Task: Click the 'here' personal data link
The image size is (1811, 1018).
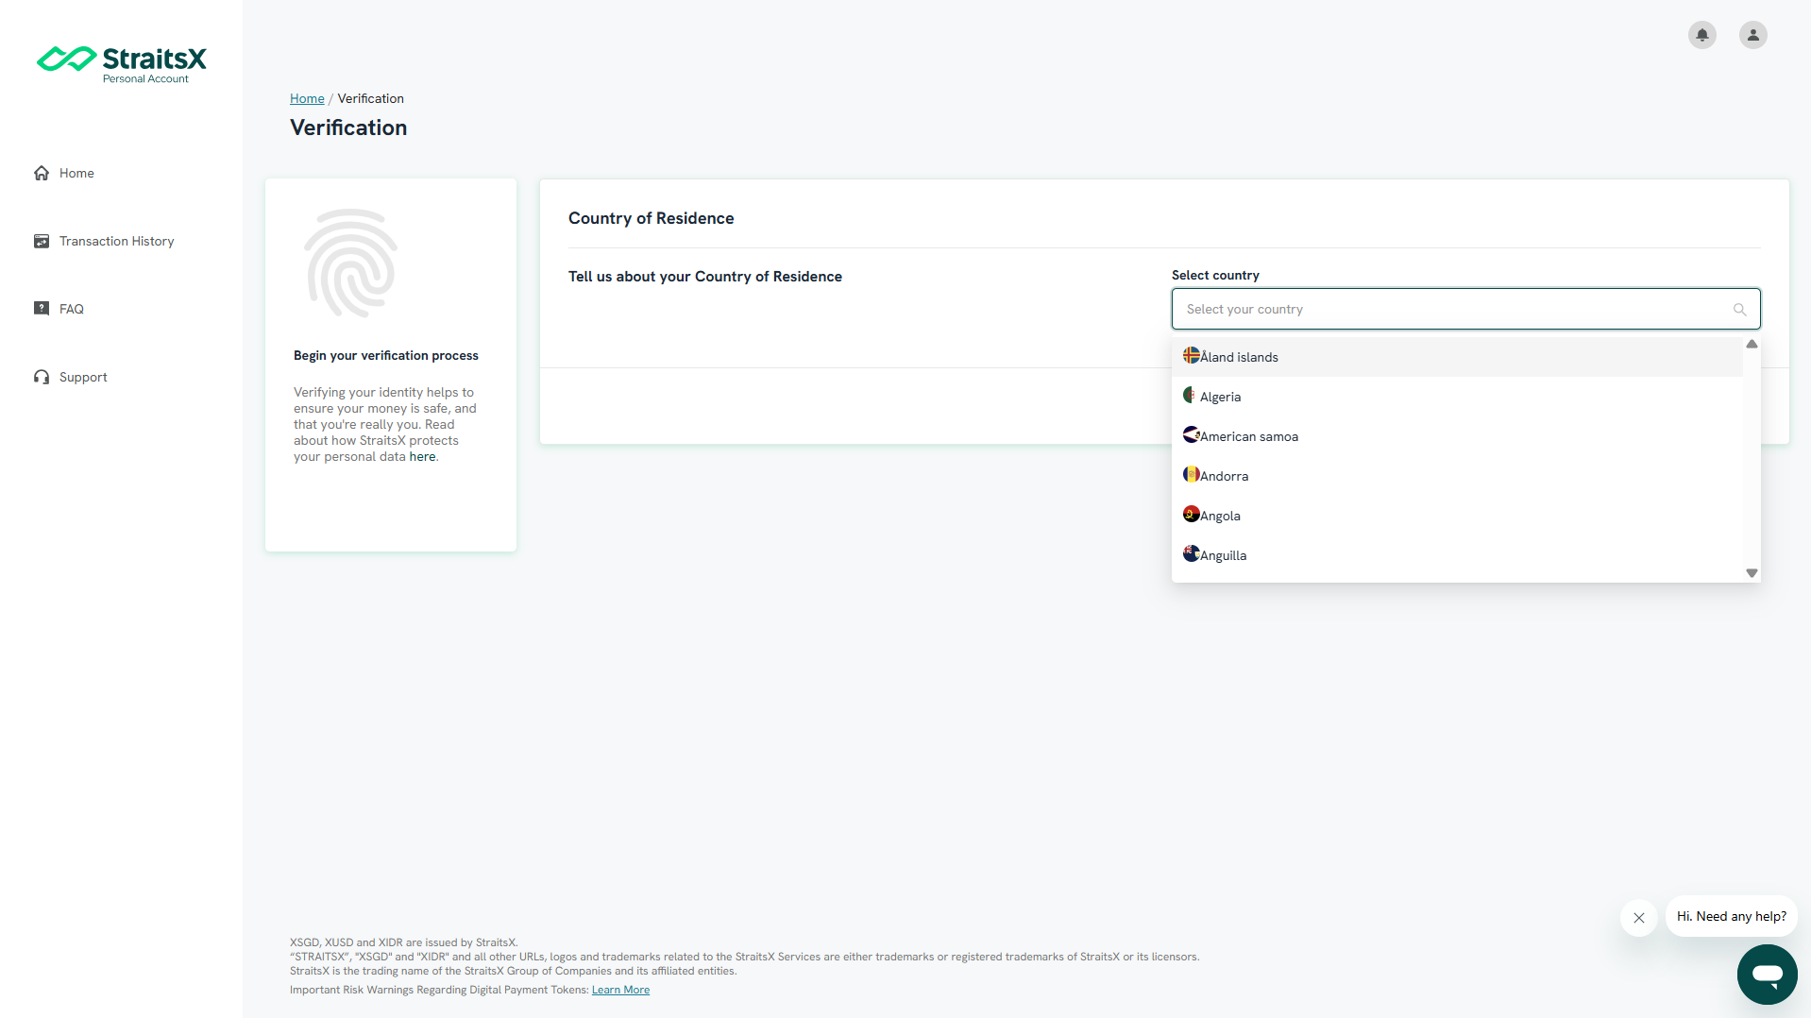Action: pyautogui.click(x=422, y=456)
